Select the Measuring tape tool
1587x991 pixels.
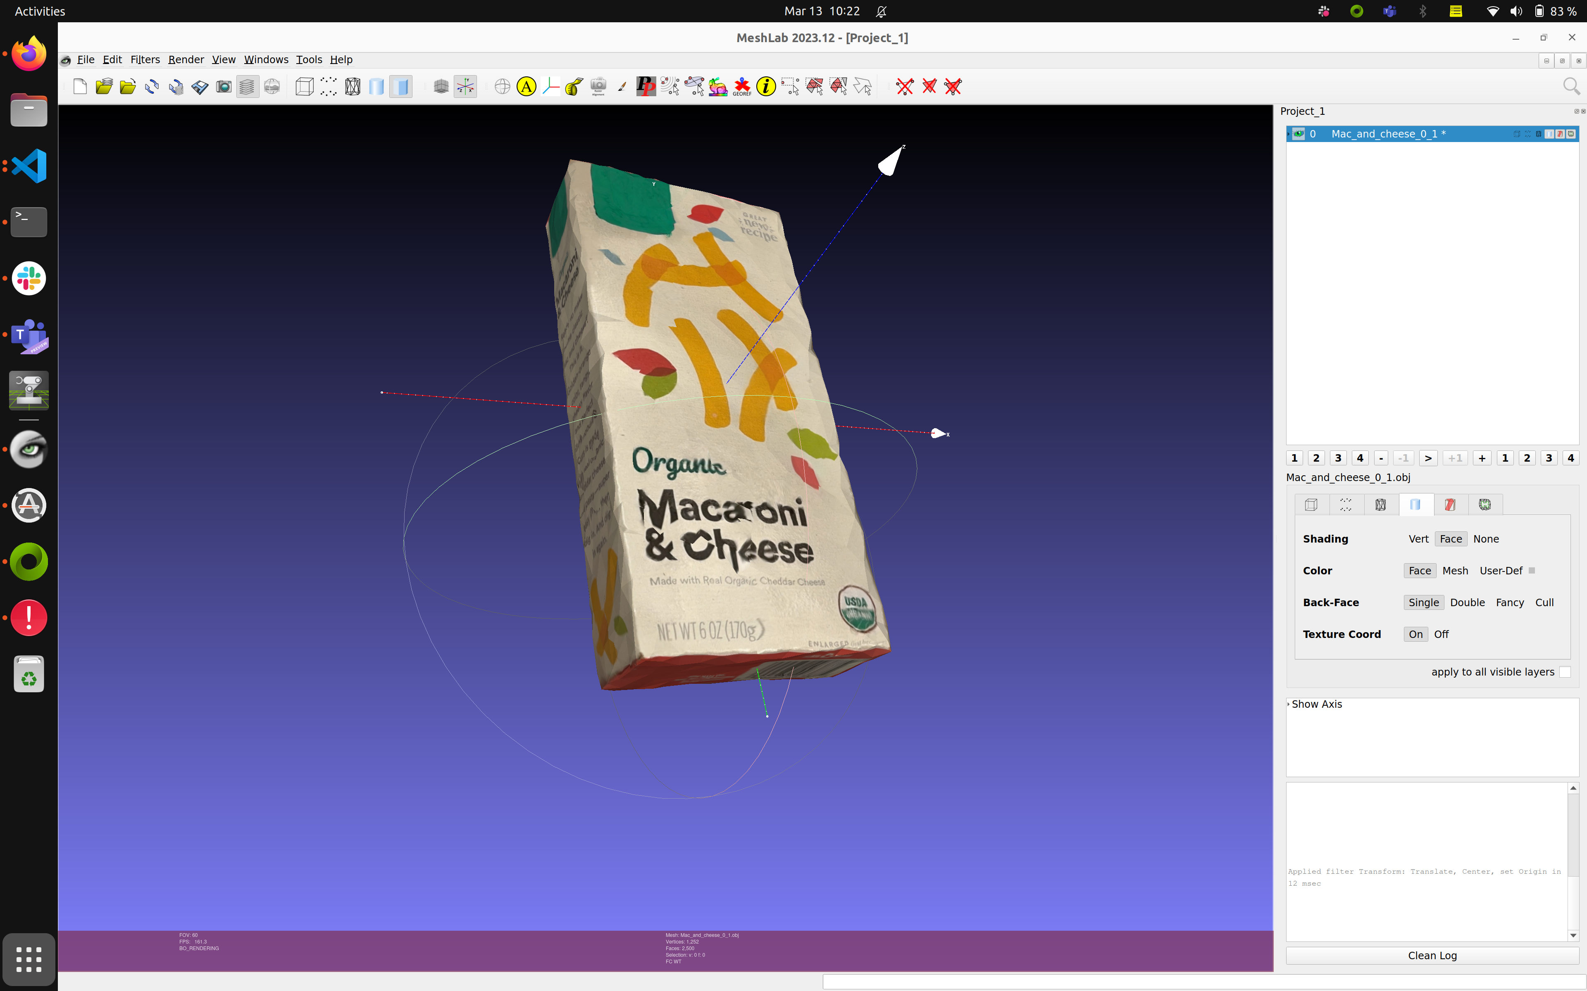pyautogui.click(x=574, y=87)
